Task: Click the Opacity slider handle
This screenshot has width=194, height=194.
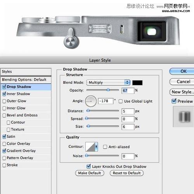Action: 108,90
